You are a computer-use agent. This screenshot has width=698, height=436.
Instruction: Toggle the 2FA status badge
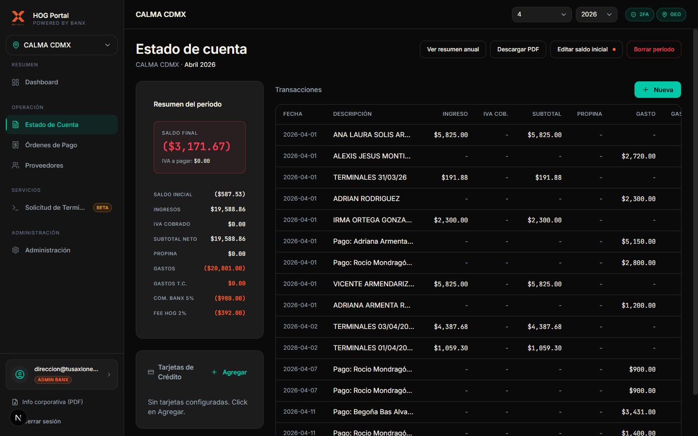coord(639,15)
